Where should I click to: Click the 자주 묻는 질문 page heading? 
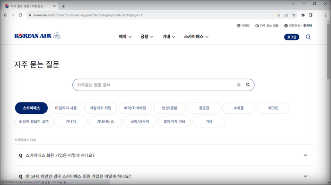37,64
